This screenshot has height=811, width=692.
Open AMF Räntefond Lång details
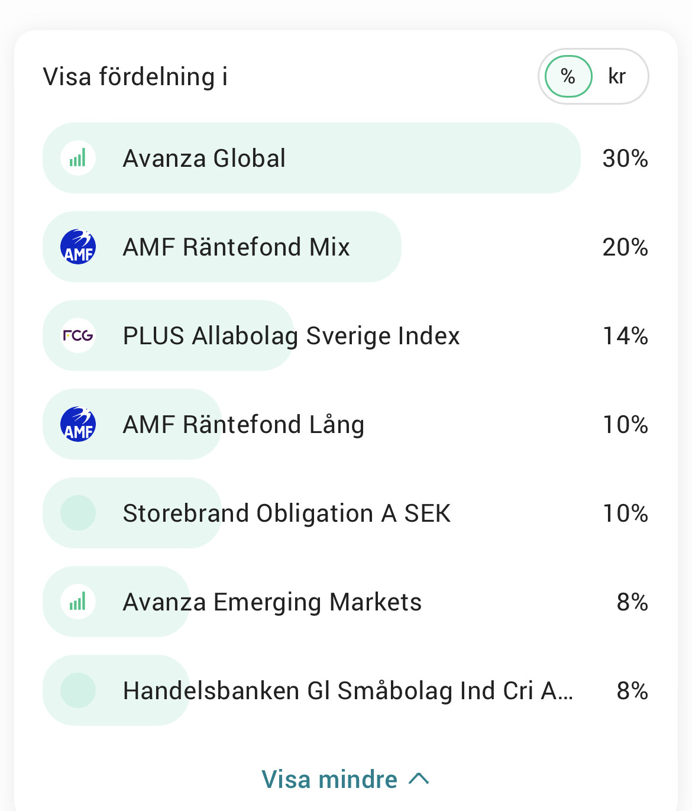point(345,424)
